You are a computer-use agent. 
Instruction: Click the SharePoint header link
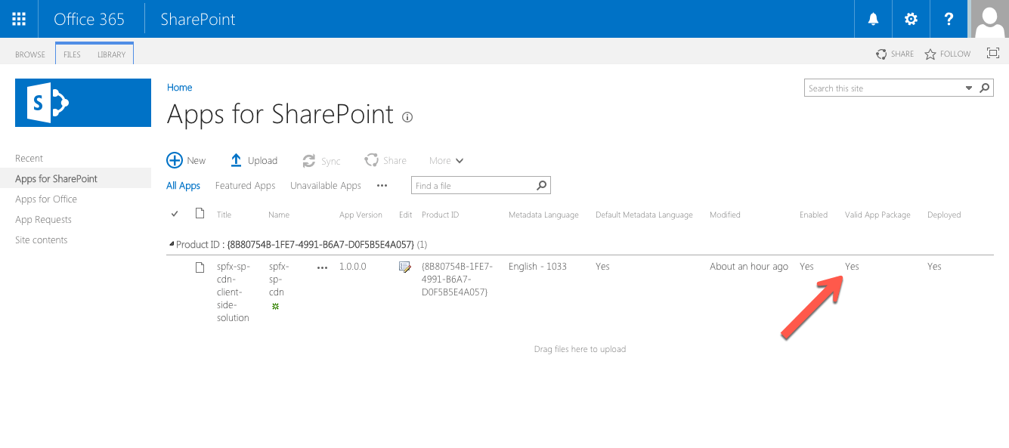[x=198, y=19]
